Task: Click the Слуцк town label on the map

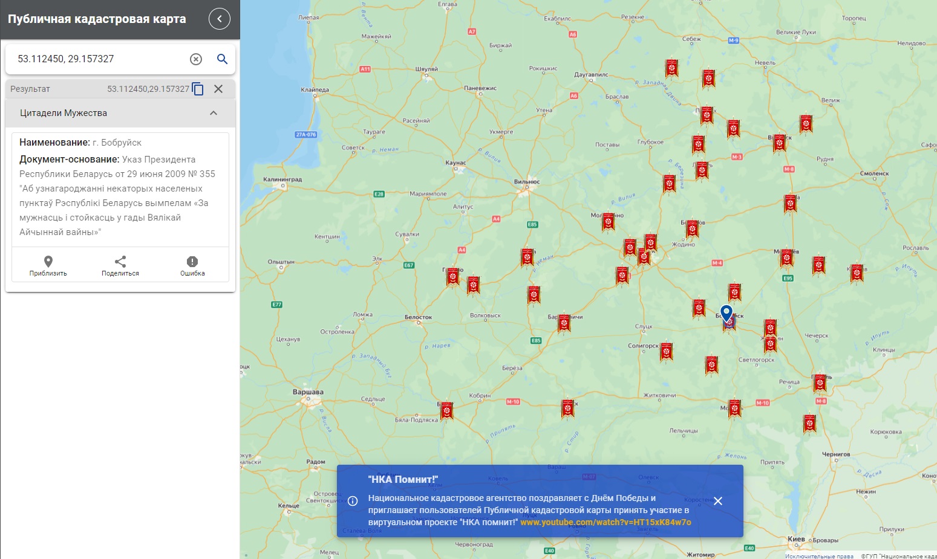Action: (644, 326)
